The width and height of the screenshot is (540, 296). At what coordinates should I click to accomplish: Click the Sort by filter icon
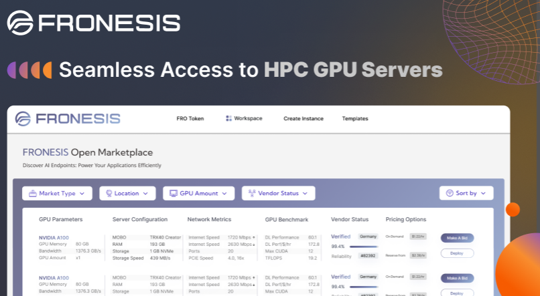coord(450,193)
